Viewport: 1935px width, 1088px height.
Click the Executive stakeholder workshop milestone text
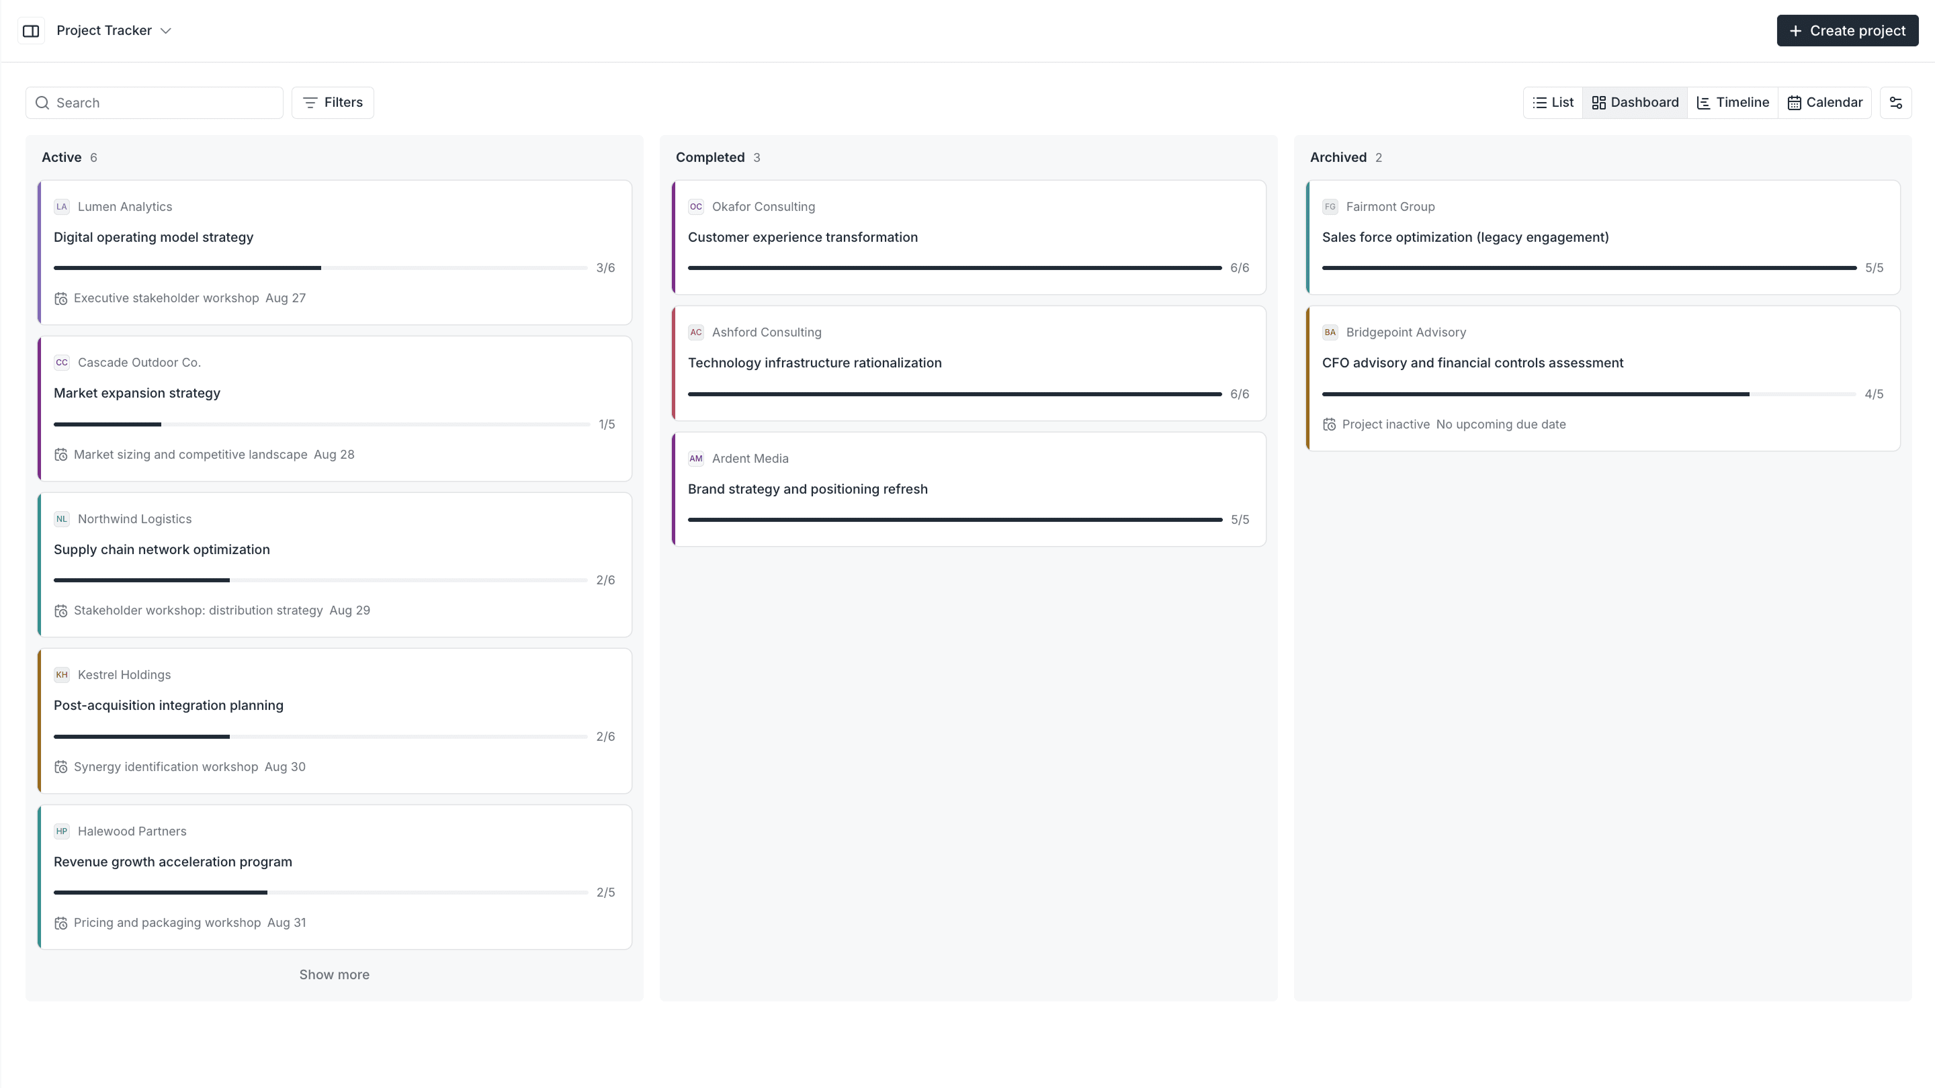pyautogui.click(x=166, y=298)
